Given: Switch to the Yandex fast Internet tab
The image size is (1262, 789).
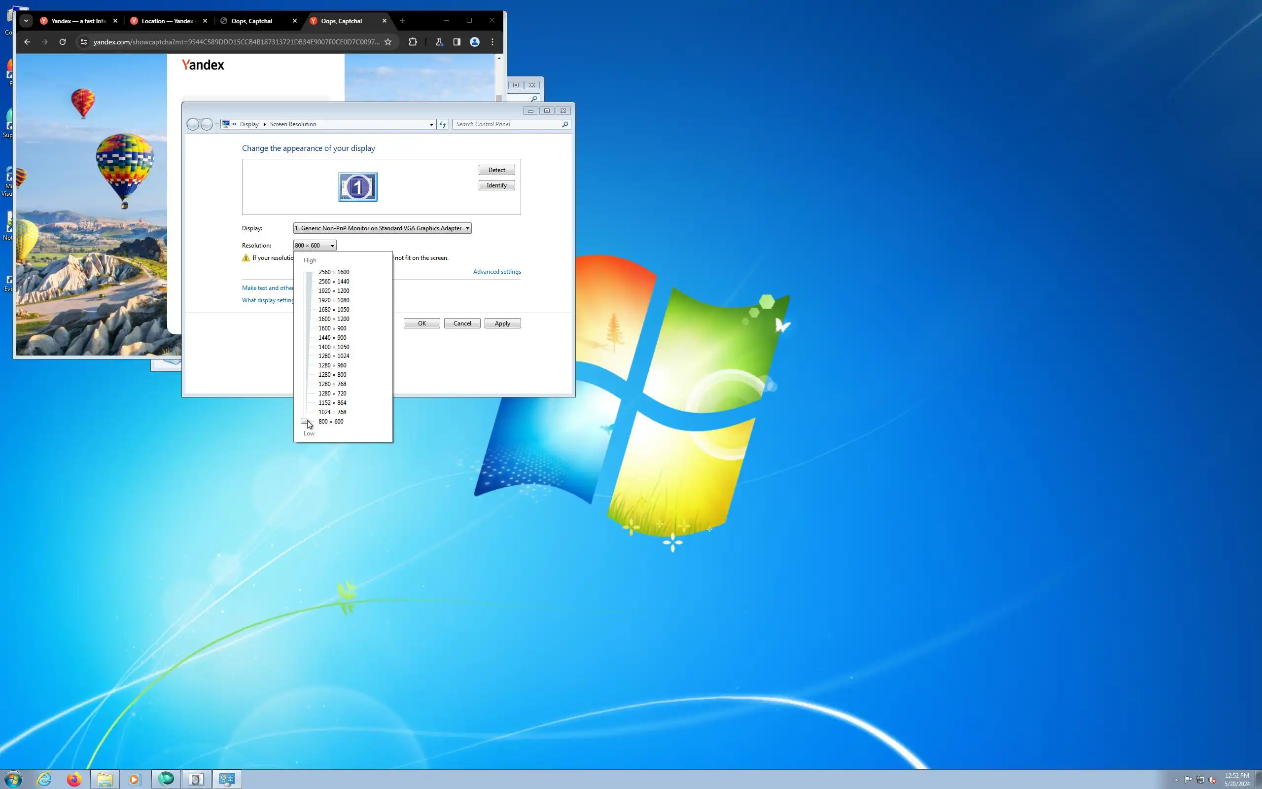Looking at the screenshot, I should 78,21.
